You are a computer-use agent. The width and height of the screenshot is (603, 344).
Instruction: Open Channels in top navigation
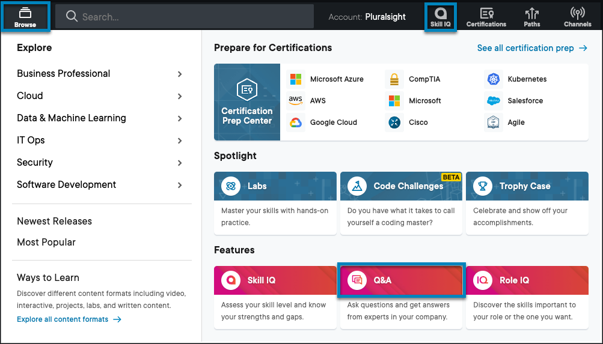pos(578,17)
